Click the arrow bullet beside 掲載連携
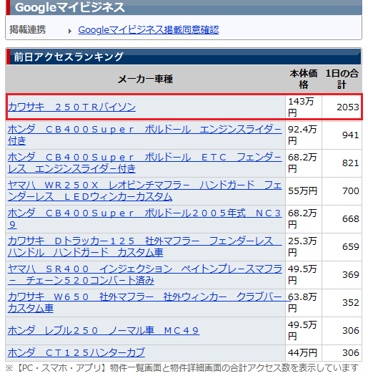This screenshot has height=376, width=368. [x=69, y=31]
